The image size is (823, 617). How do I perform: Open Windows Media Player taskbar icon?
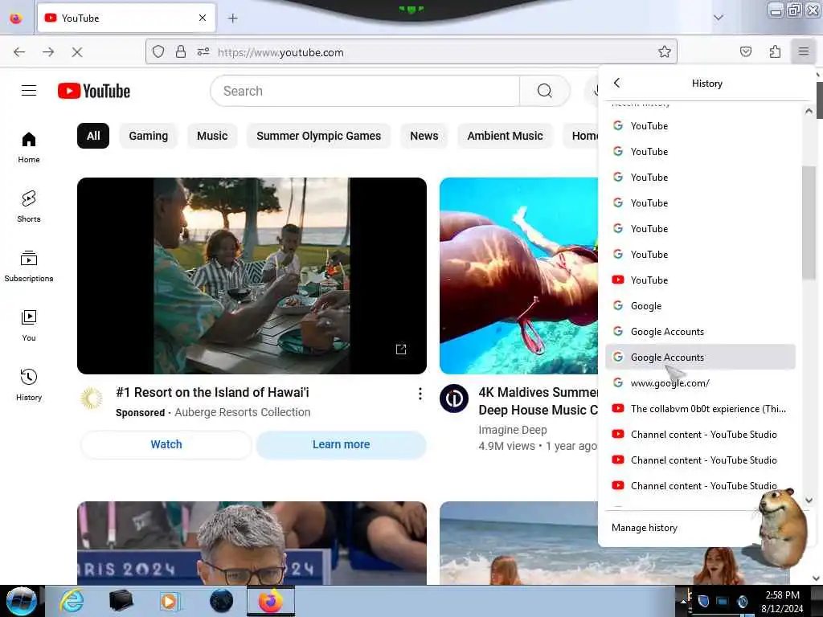[x=170, y=601]
